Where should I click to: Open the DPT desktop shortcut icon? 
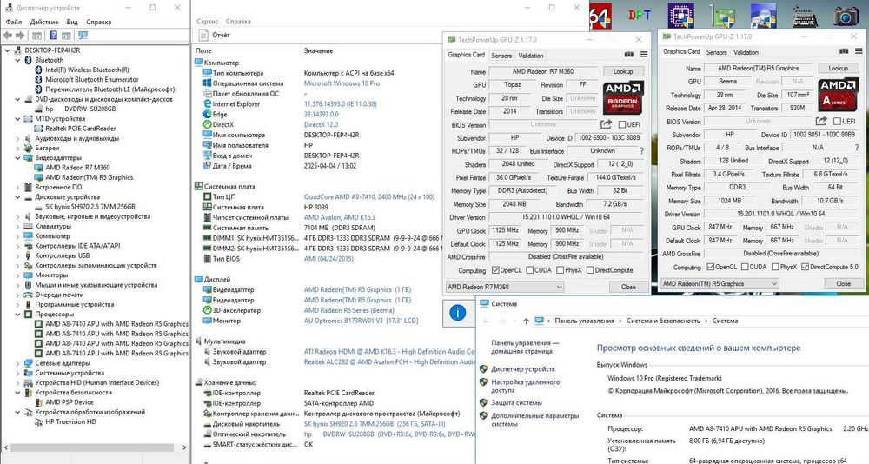coord(639,15)
